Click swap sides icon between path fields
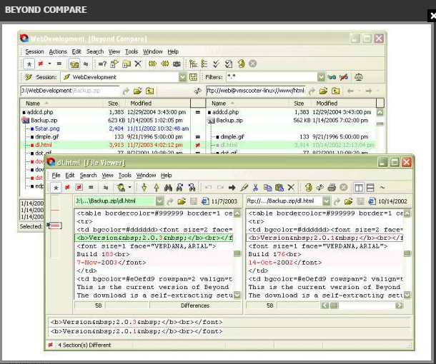 tap(197, 91)
